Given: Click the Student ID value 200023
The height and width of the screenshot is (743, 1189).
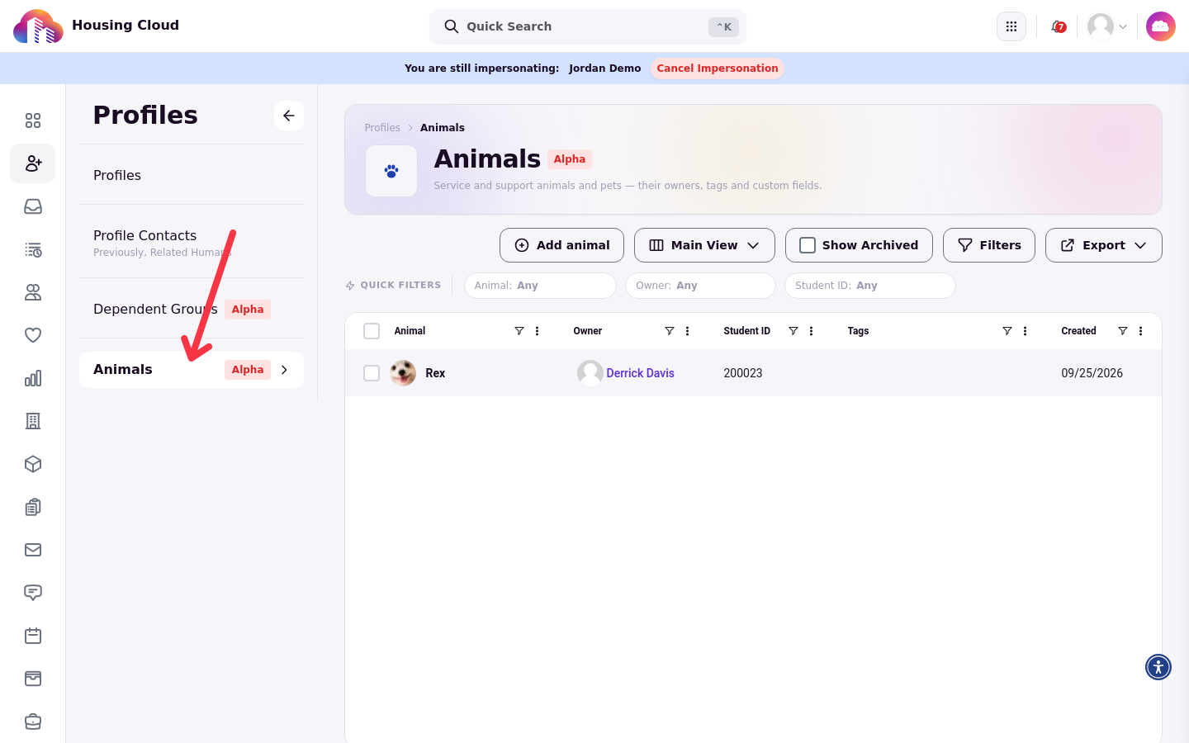Looking at the screenshot, I should click(x=743, y=373).
